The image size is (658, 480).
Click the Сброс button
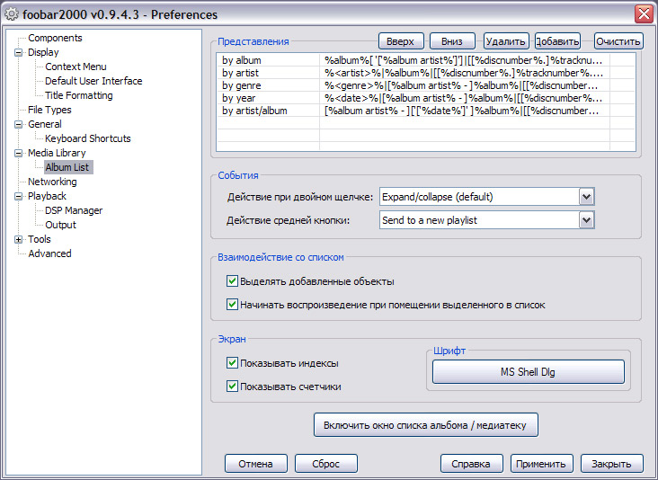(326, 464)
